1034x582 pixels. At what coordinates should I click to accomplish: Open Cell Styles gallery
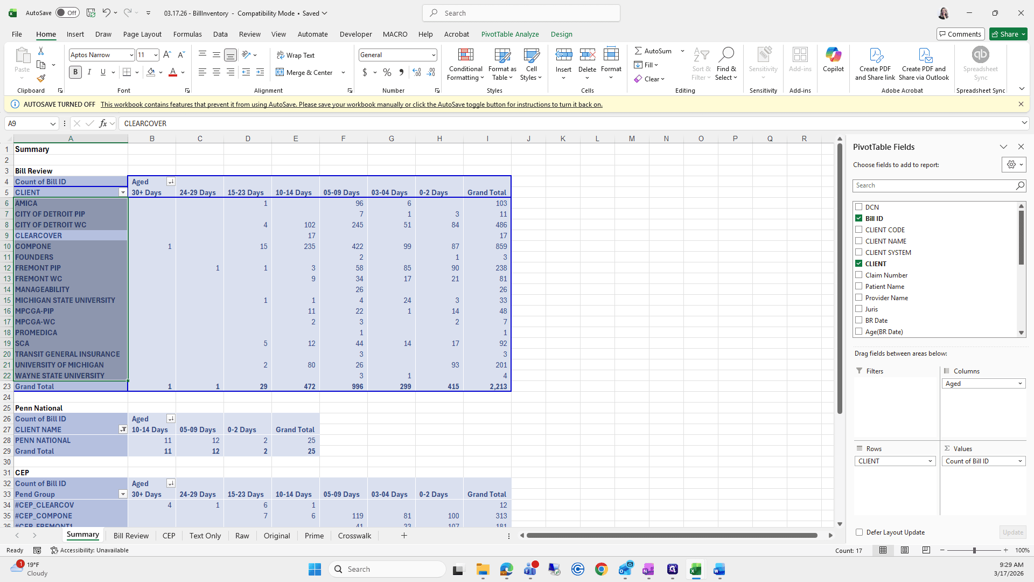532,64
